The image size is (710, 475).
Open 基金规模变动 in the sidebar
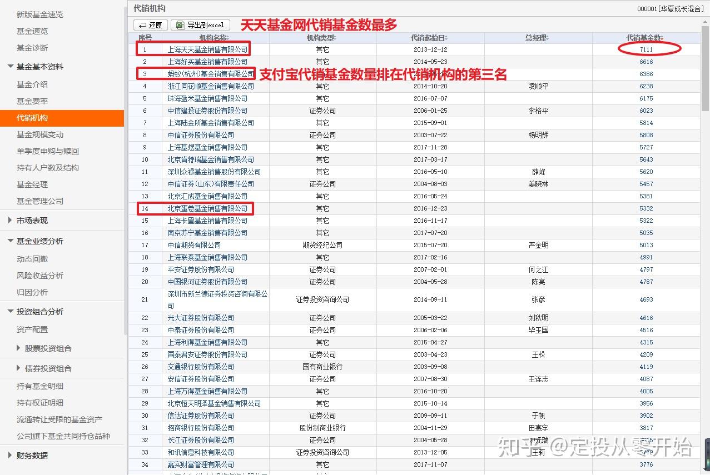point(40,134)
